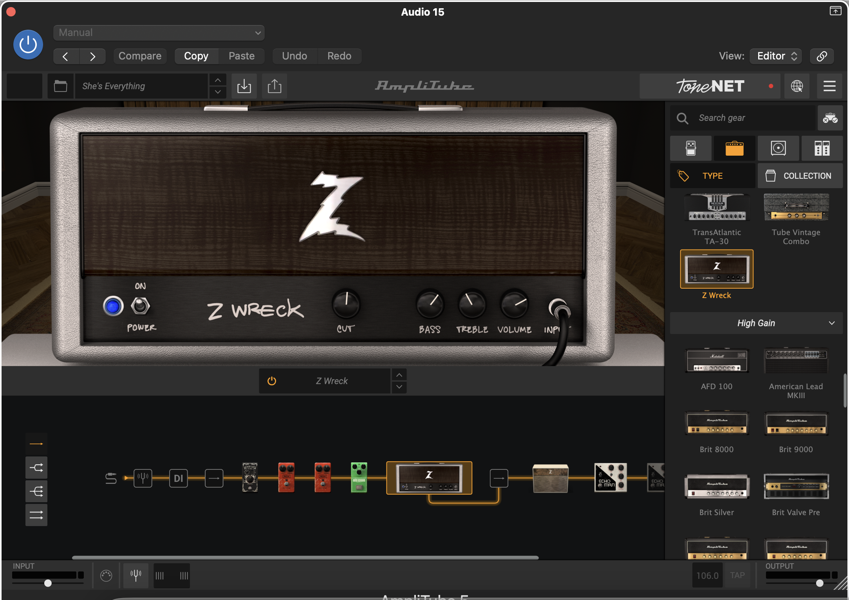The width and height of the screenshot is (849, 600).
Task: Click the TAP tempo button
Action: (737, 575)
